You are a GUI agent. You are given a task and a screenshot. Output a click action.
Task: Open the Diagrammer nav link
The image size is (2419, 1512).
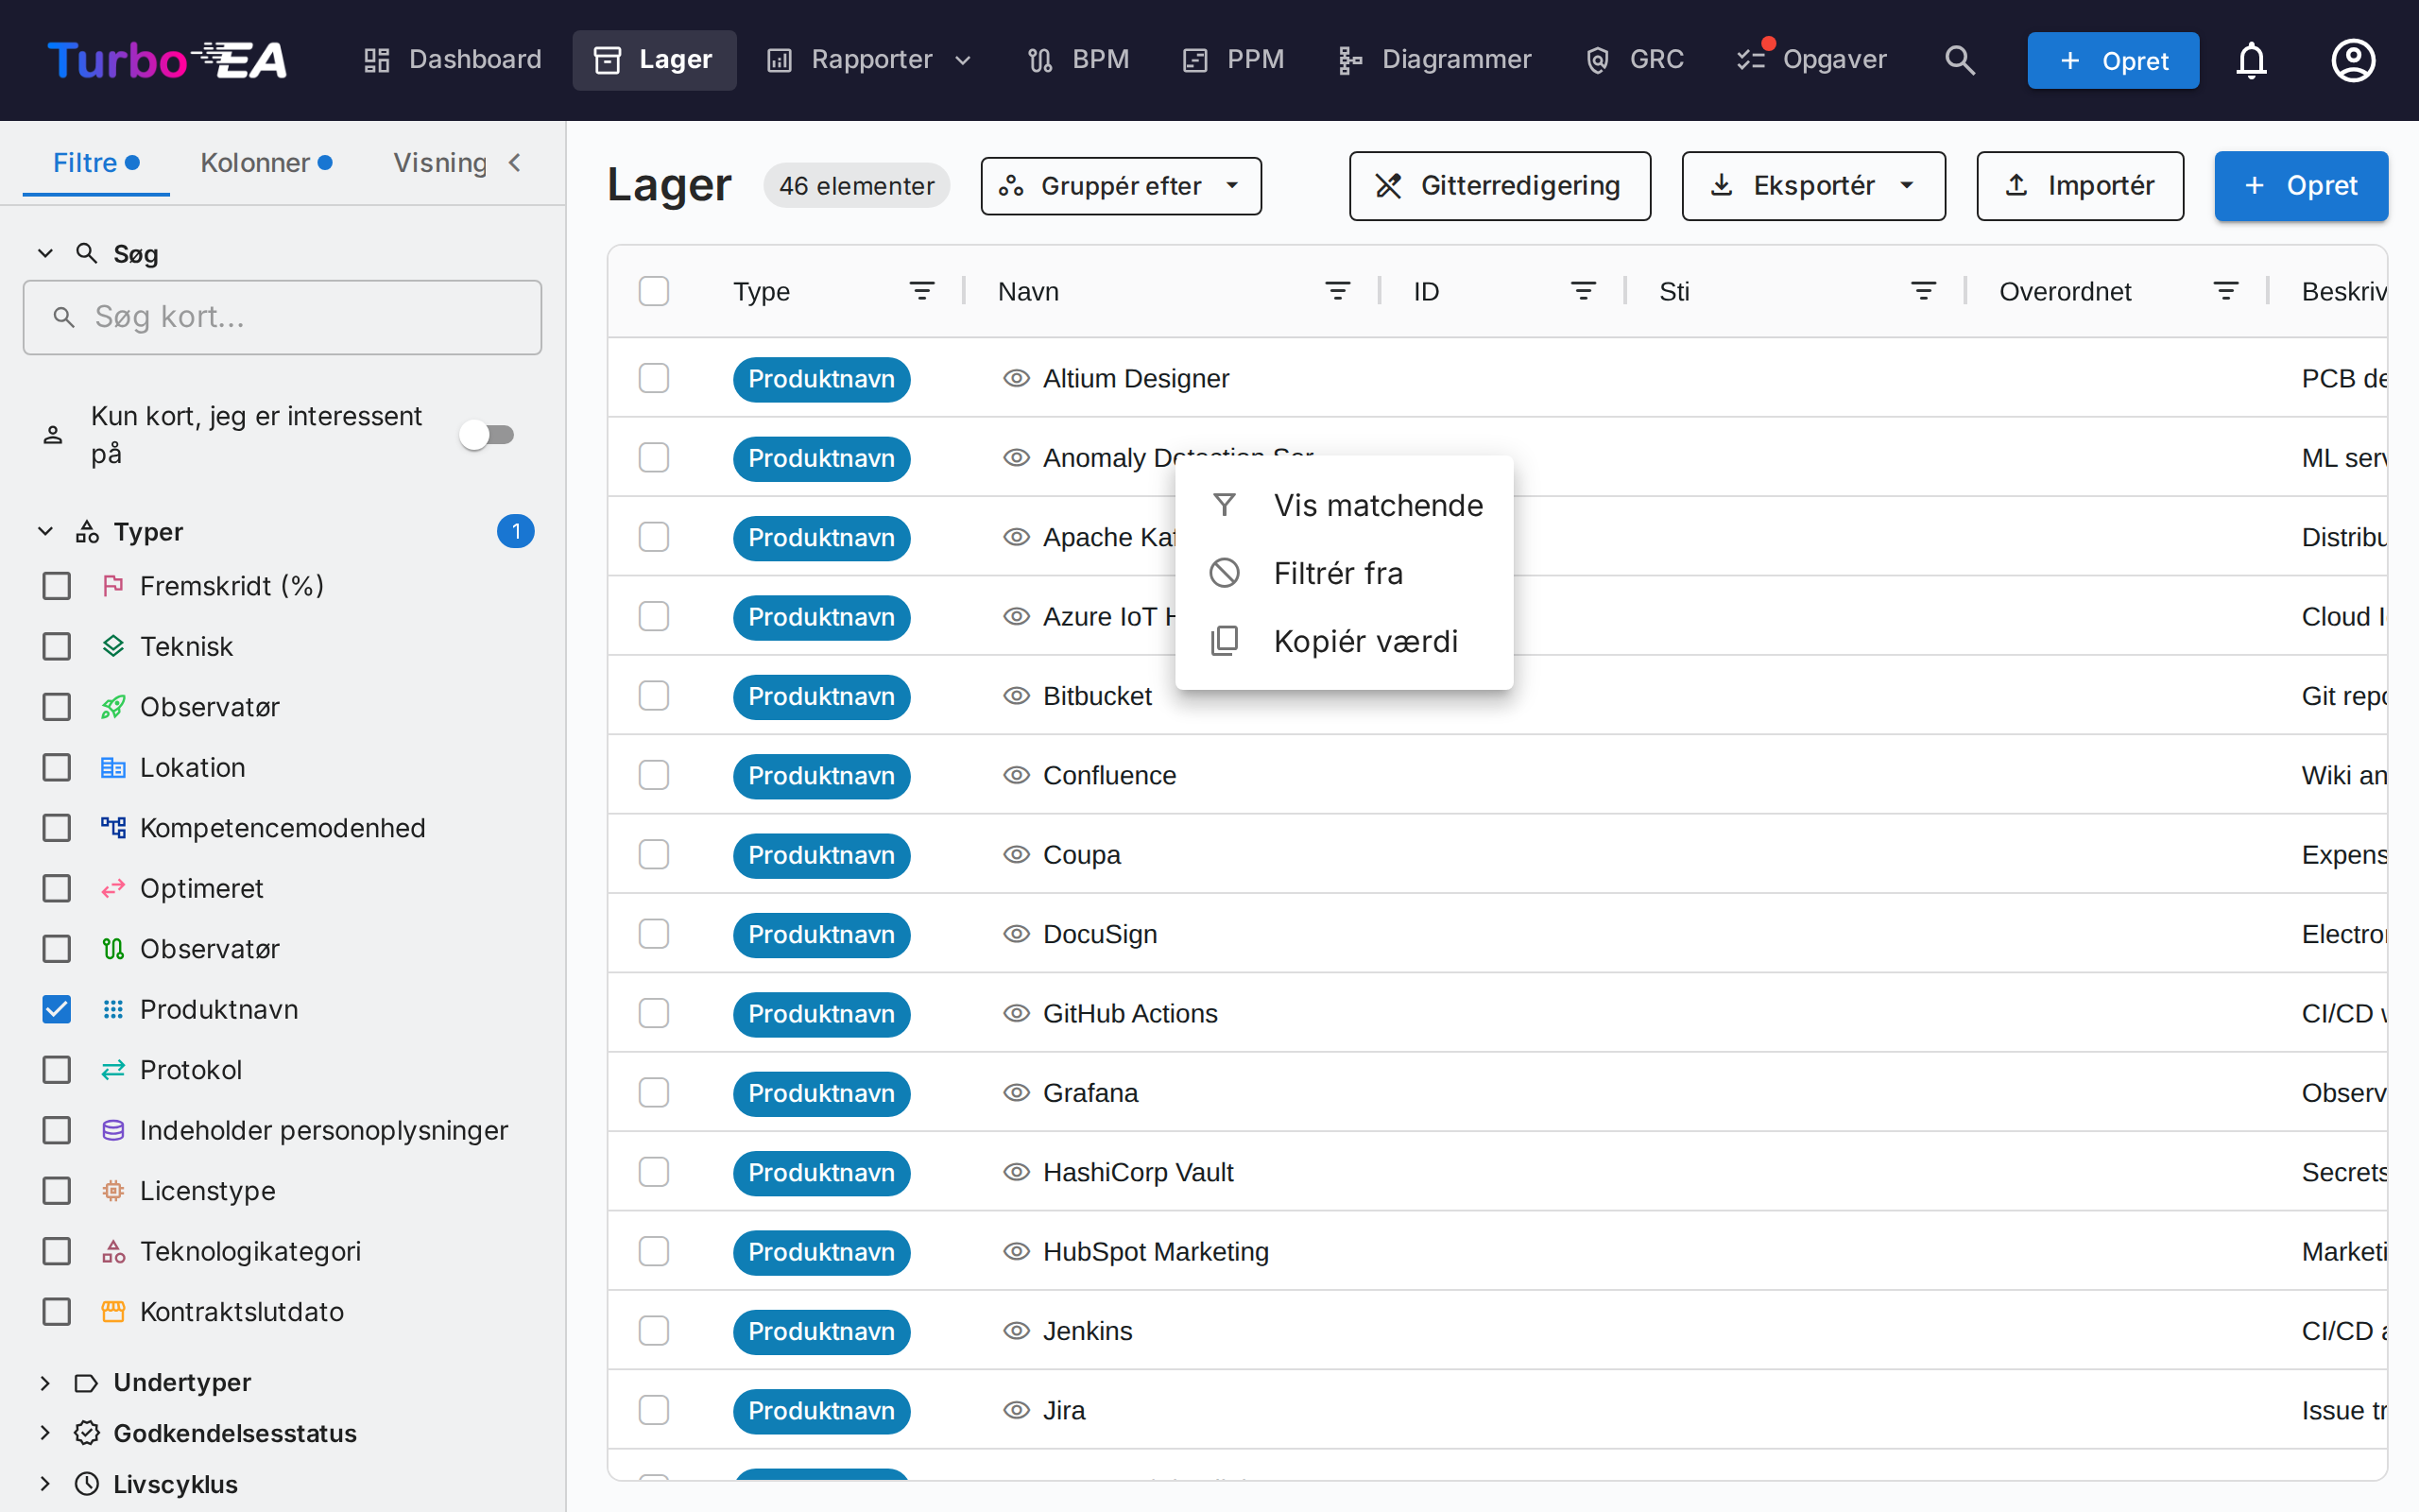pos(1434,60)
